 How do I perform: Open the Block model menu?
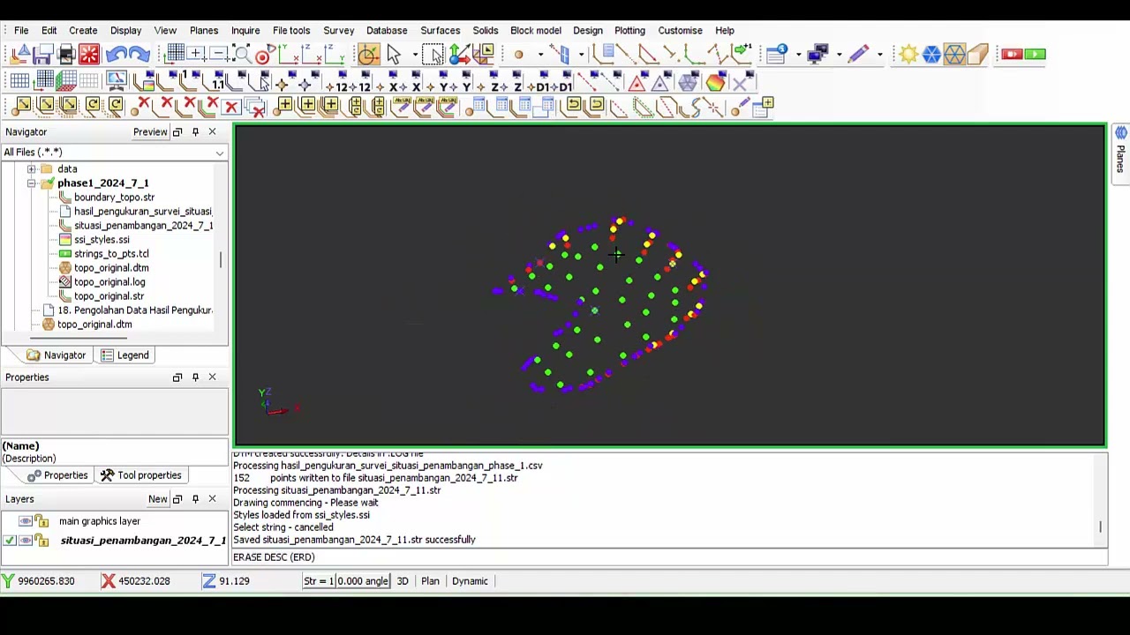(535, 30)
